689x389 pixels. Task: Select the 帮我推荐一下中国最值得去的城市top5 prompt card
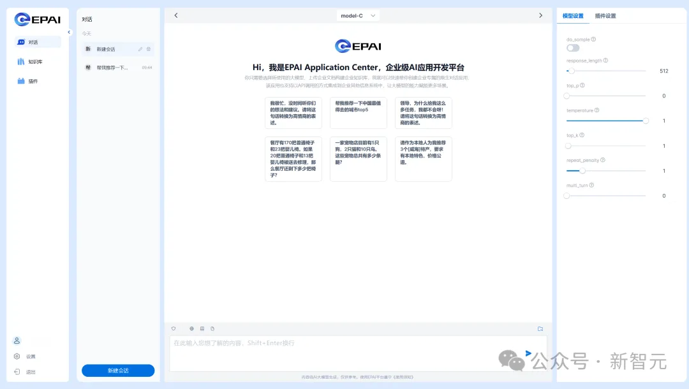pyautogui.click(x=358, y=113)
